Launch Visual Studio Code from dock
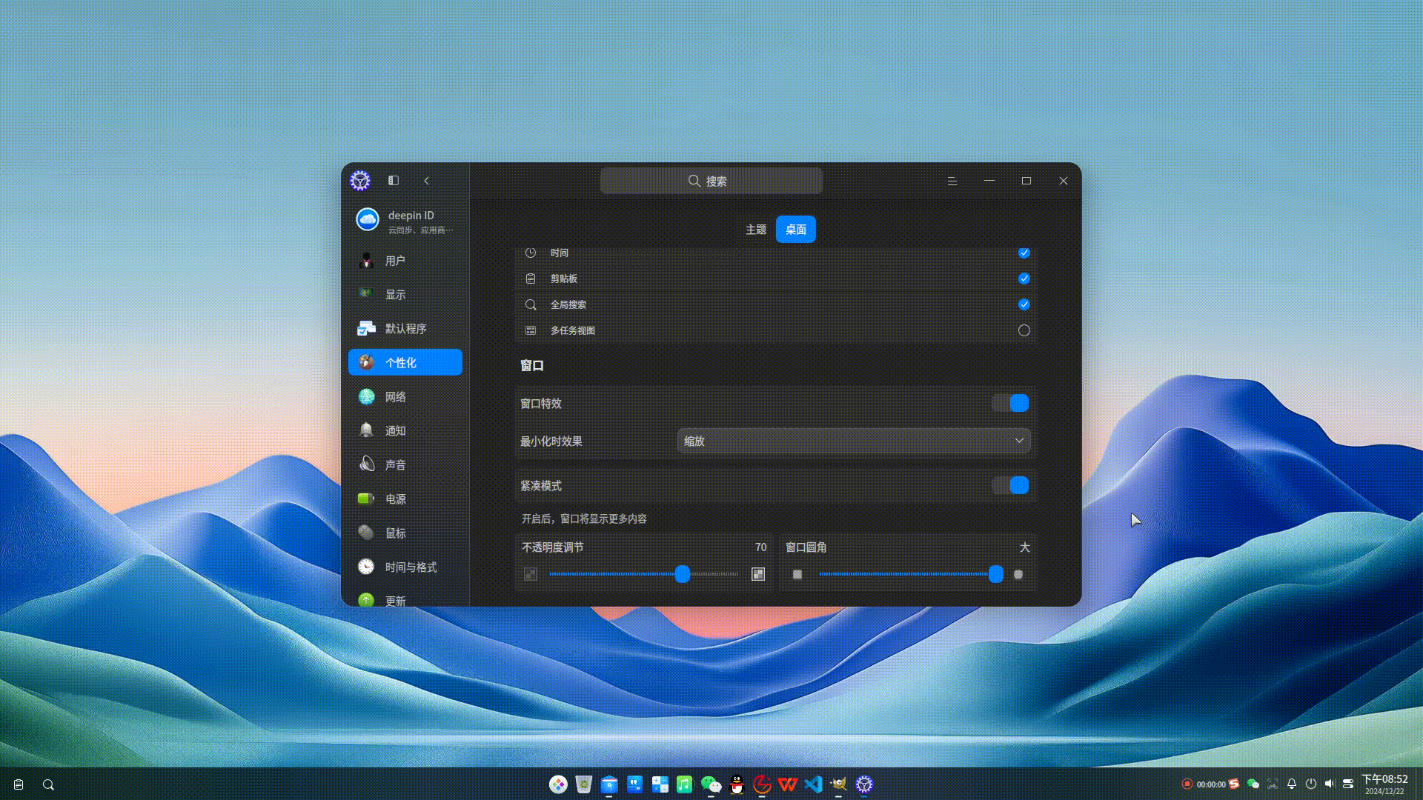This screenshot has height=800, width=1423. click(813, 784)
